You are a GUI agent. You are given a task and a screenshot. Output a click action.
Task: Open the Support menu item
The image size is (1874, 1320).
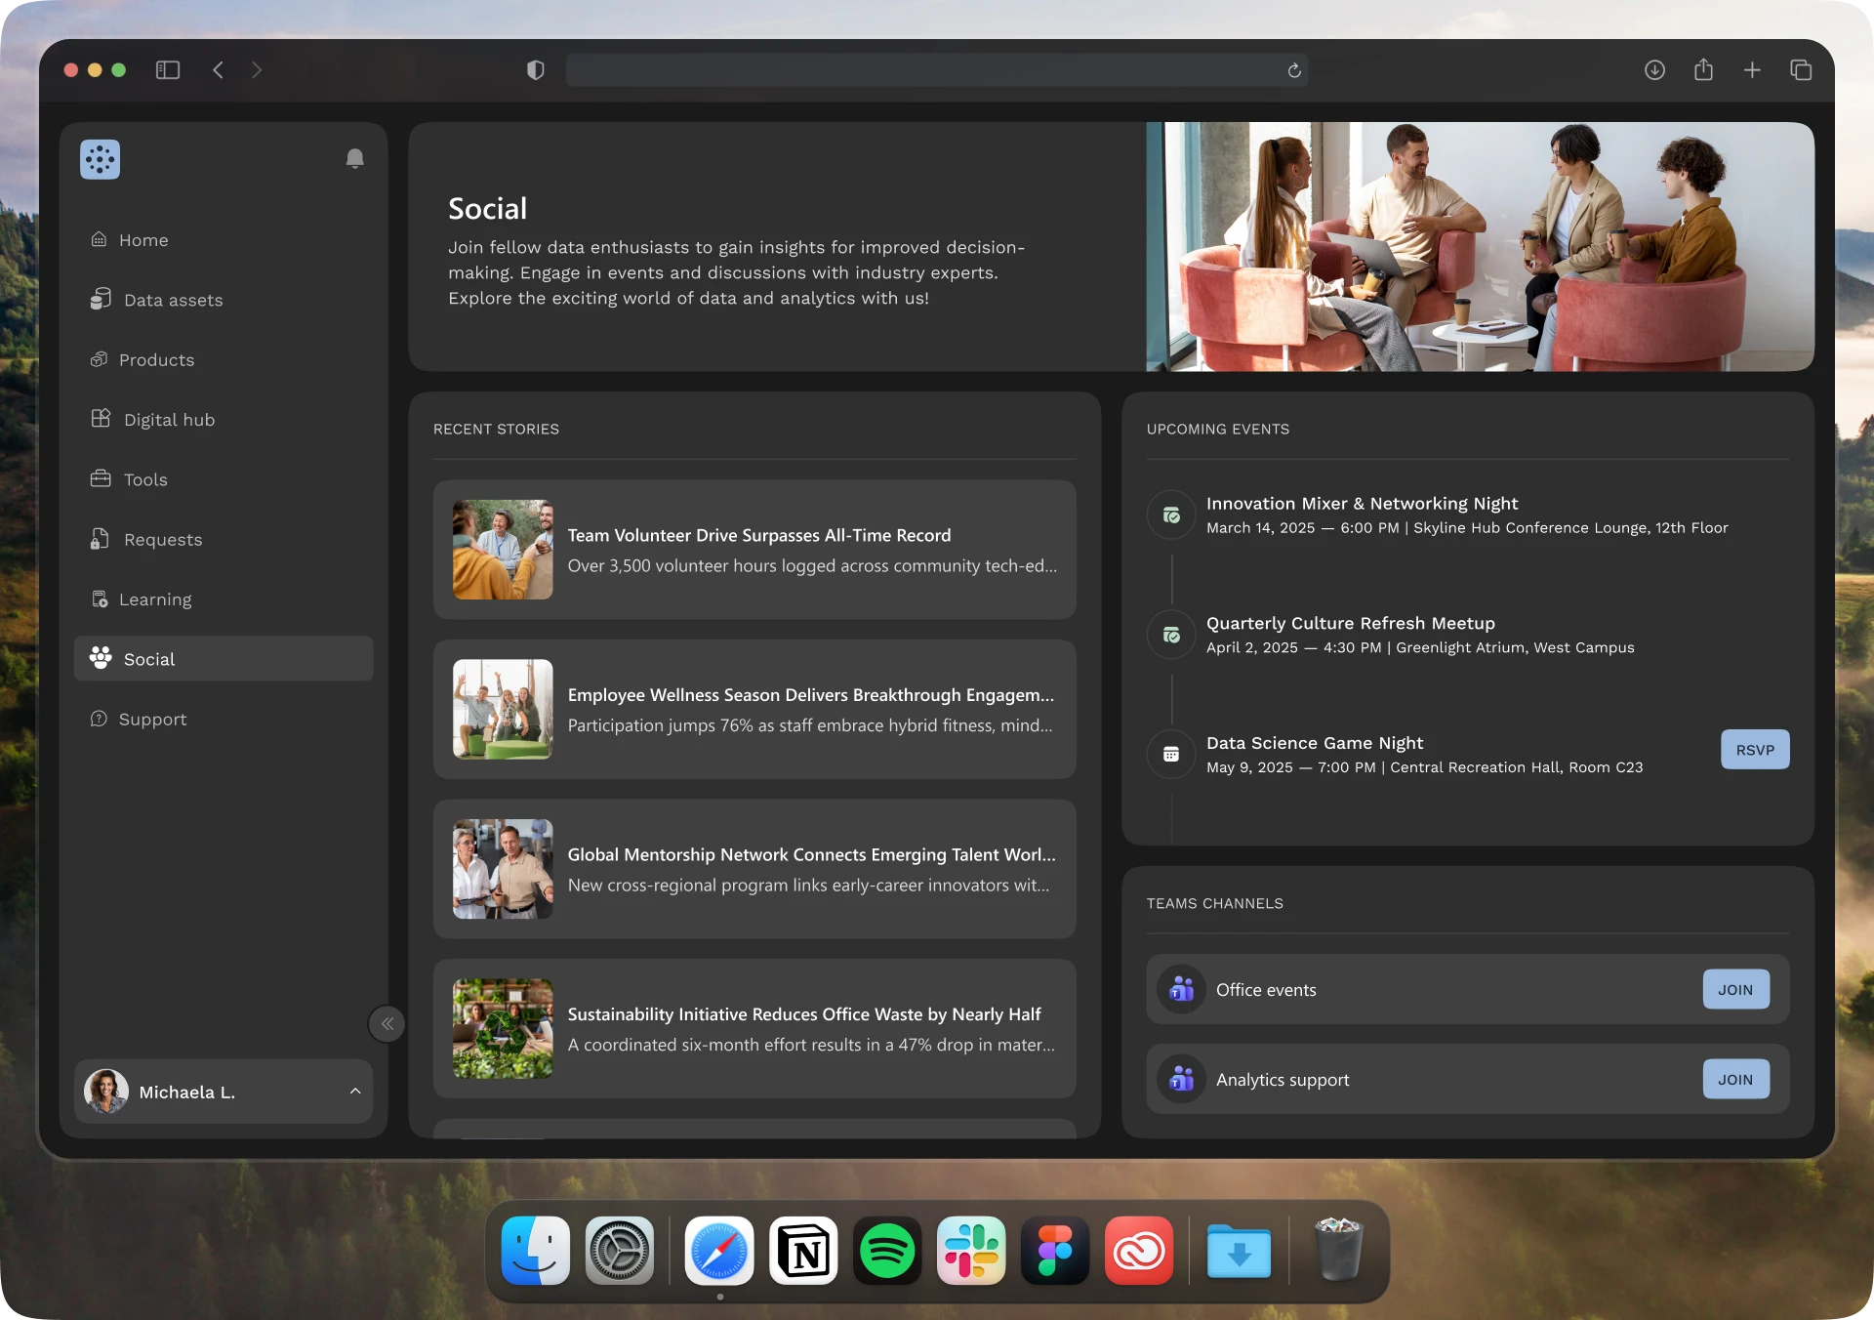[152, 720]
